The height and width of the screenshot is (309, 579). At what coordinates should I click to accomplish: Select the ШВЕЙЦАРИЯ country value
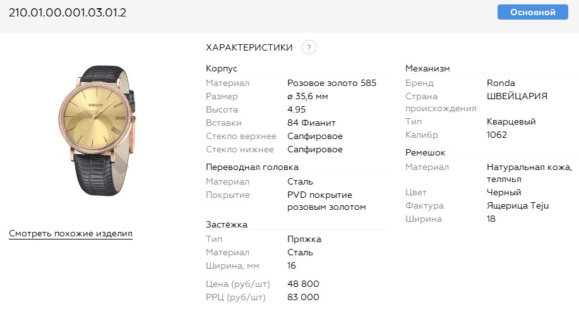pos(517,96)
